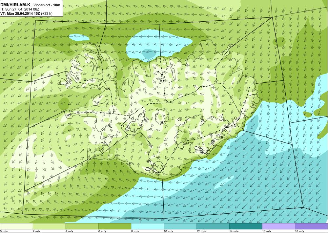328x233 pixels.
Task: Select the '4 m/s' legend label
Action: [x=70, y=231]
